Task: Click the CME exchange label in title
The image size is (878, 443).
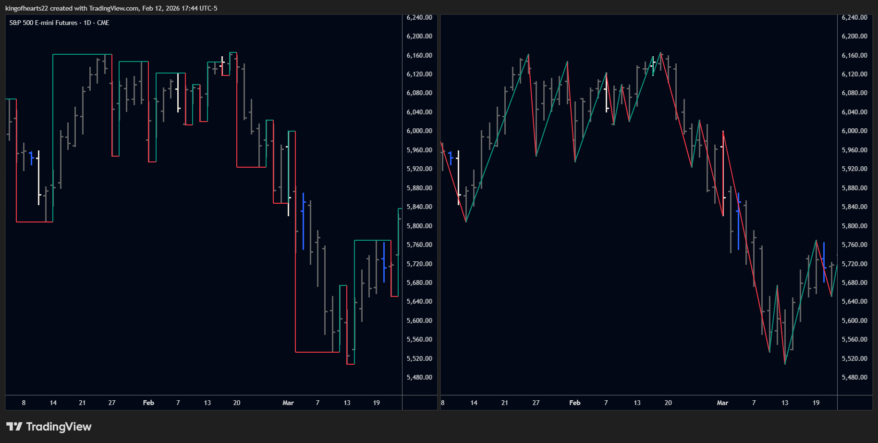Action: tap(103, 23)
